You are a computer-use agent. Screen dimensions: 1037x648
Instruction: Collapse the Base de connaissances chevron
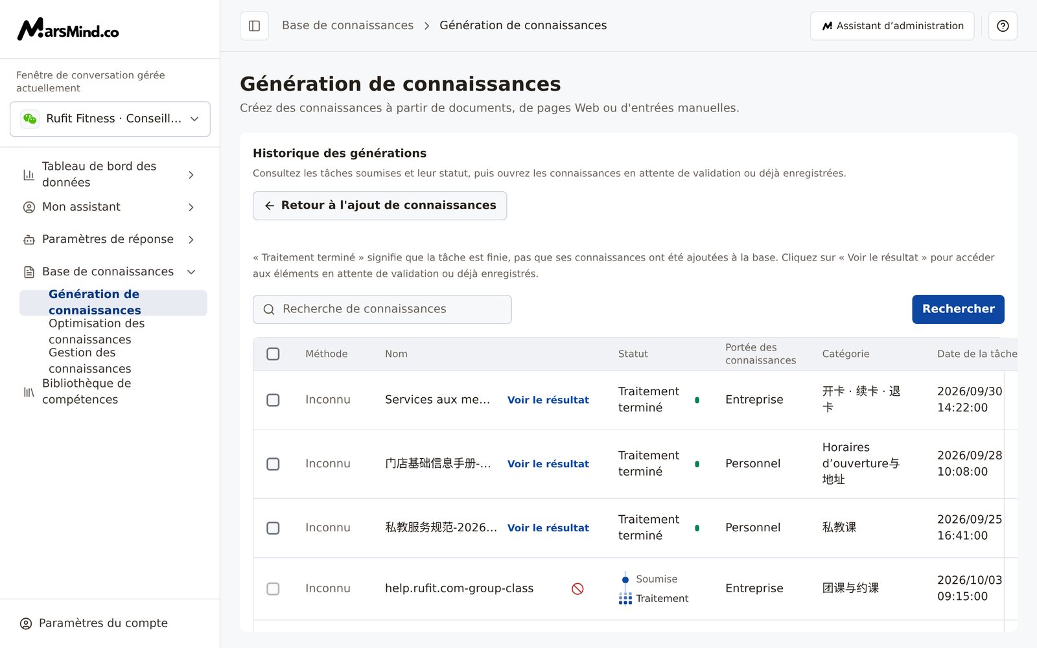[x=191, y=272]
